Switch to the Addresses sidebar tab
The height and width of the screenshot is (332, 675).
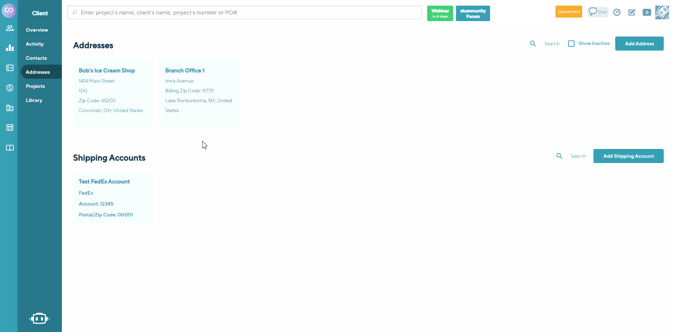pos(38,72)
